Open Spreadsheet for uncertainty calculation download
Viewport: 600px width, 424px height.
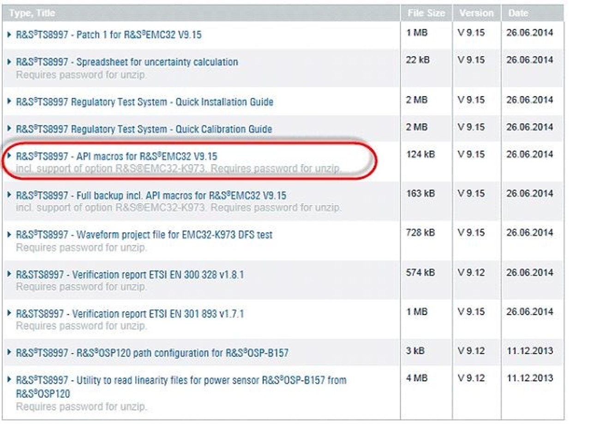click(127, 62)
